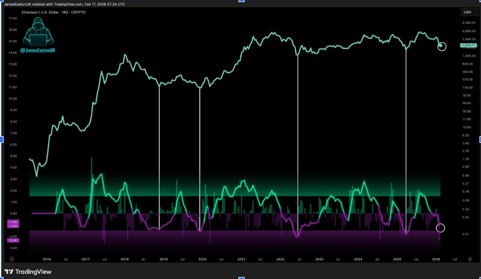The image size is (481, 279).
Task: Click the Z timezone button on the time axis
Action: point(12,259)
